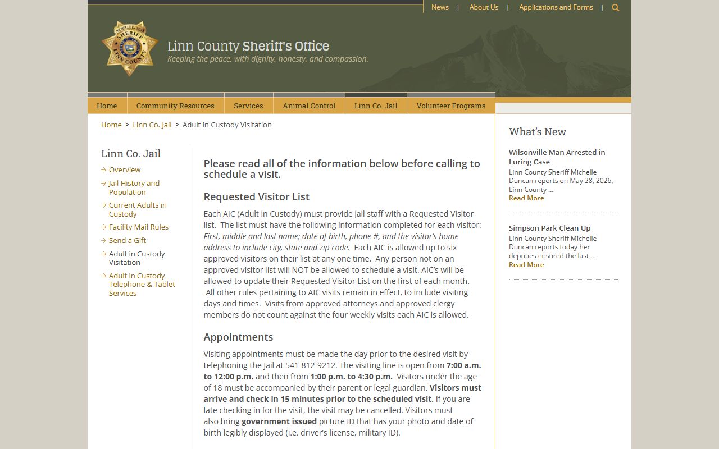Click the arrow icon beside Overview

(104, 169)
